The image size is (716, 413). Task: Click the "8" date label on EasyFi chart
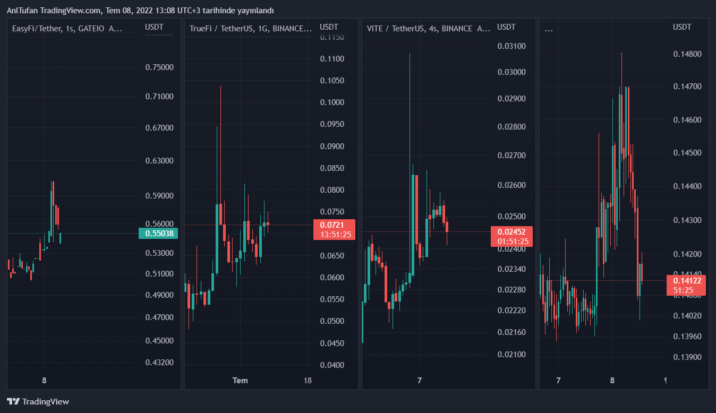44,380
